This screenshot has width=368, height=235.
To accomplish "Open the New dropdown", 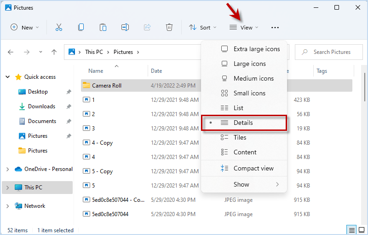I will [25, 28].
